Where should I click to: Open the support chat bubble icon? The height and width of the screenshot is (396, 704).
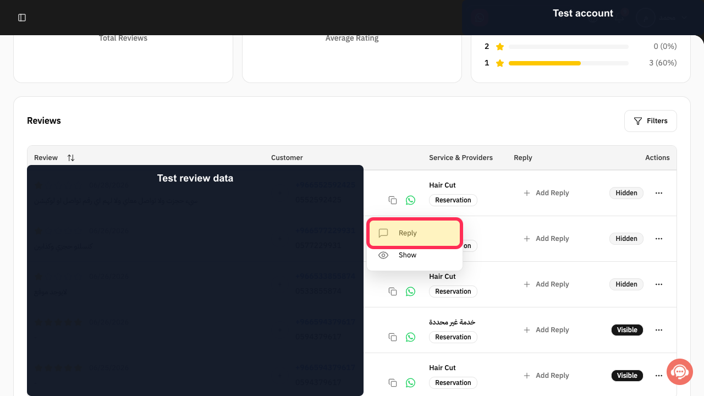[x=680, y=372]
